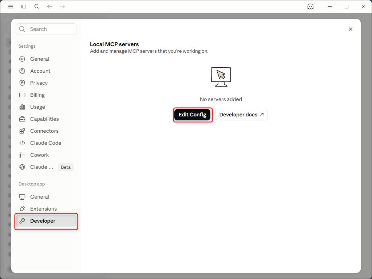Click the toolbox Capabilities icon

pos(22,119)
